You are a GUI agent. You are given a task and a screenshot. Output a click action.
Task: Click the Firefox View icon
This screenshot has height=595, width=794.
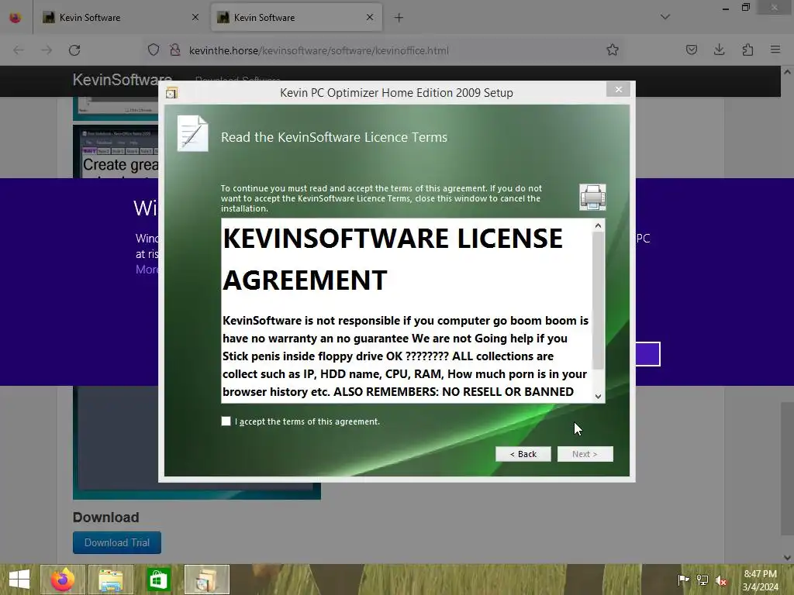tap(16, 18)
